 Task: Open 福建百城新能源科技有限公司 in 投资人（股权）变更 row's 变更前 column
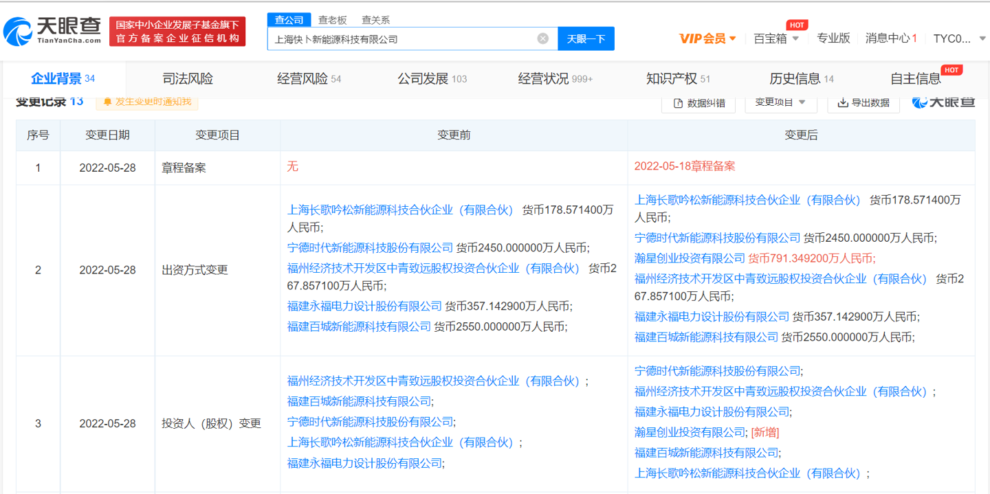coord(360,401)
